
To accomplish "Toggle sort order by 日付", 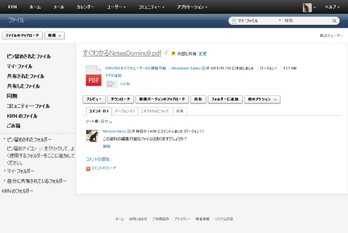I will point(106,122).
